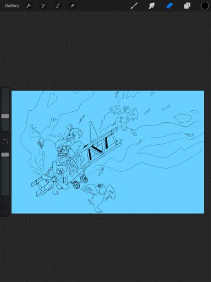Select the Smudge tool
Viewport: 211px width, 282px height.
[152, 6]
